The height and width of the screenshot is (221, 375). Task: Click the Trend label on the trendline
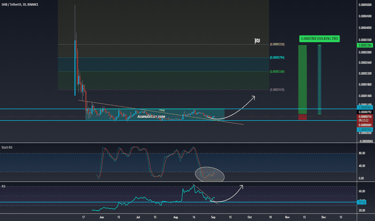162,110
